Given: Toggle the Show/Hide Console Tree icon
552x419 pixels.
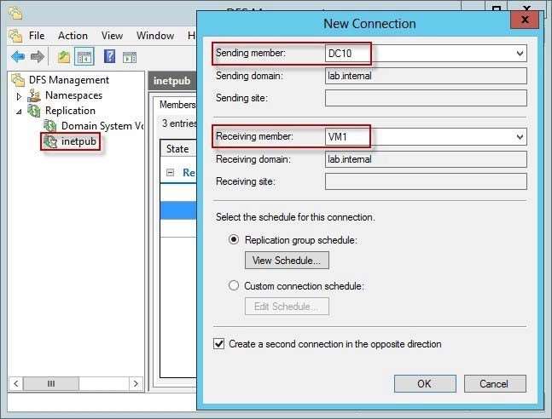Looking at the screenshot, I should [x=84, y=56].
